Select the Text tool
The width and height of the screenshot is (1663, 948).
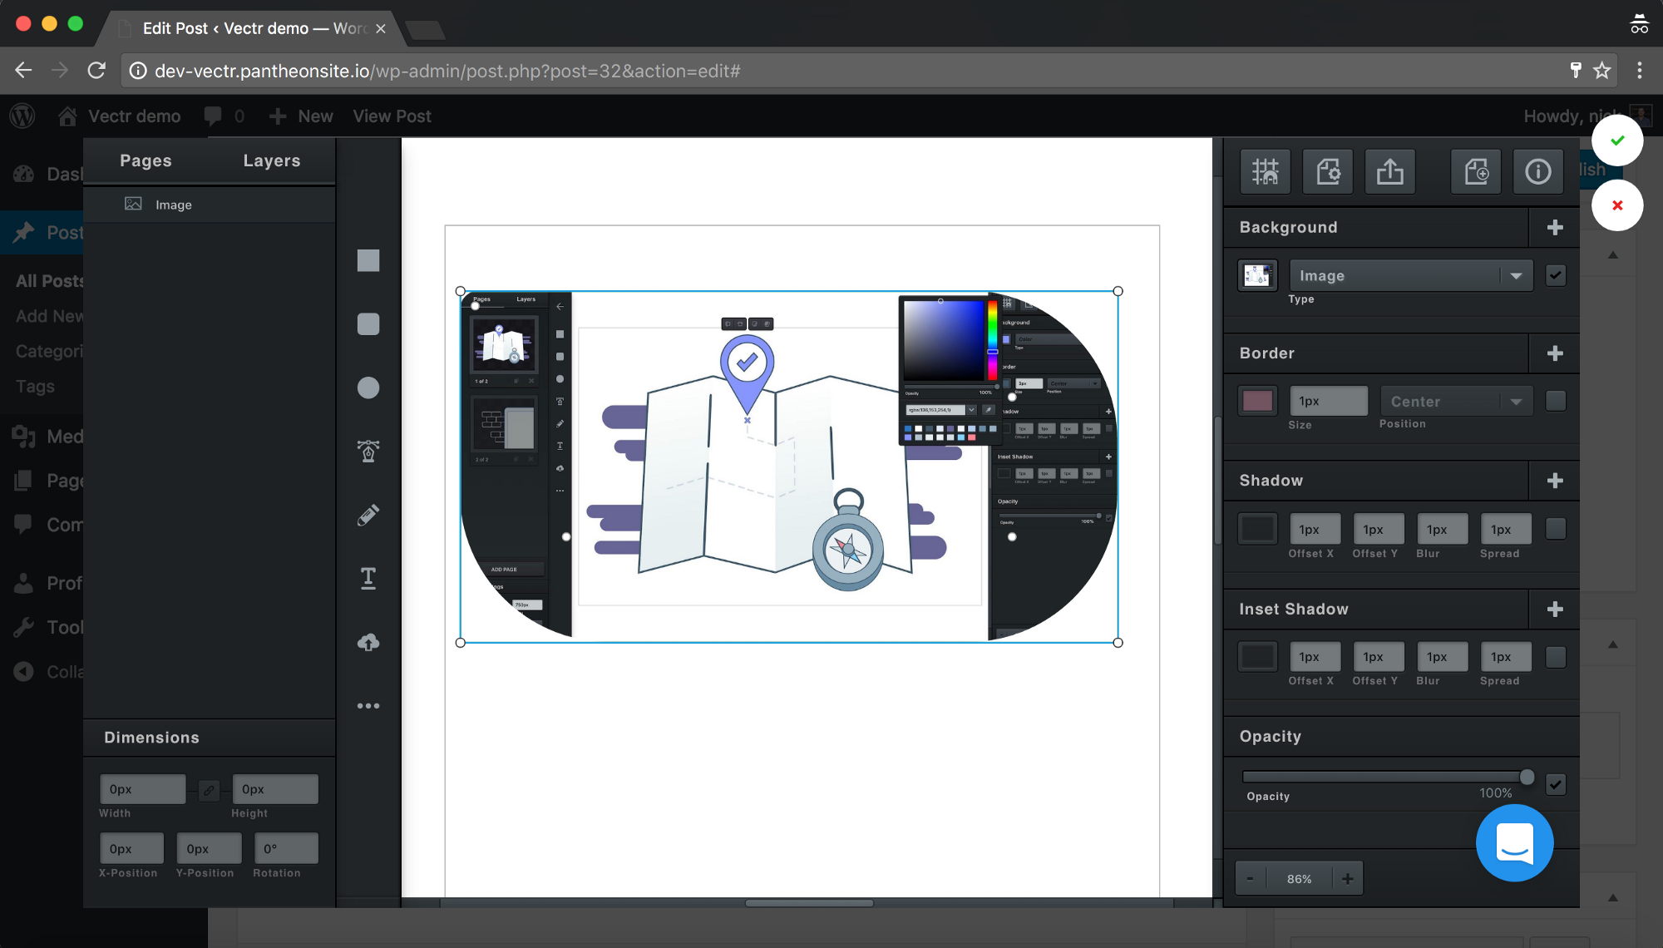tap(368, 578)
